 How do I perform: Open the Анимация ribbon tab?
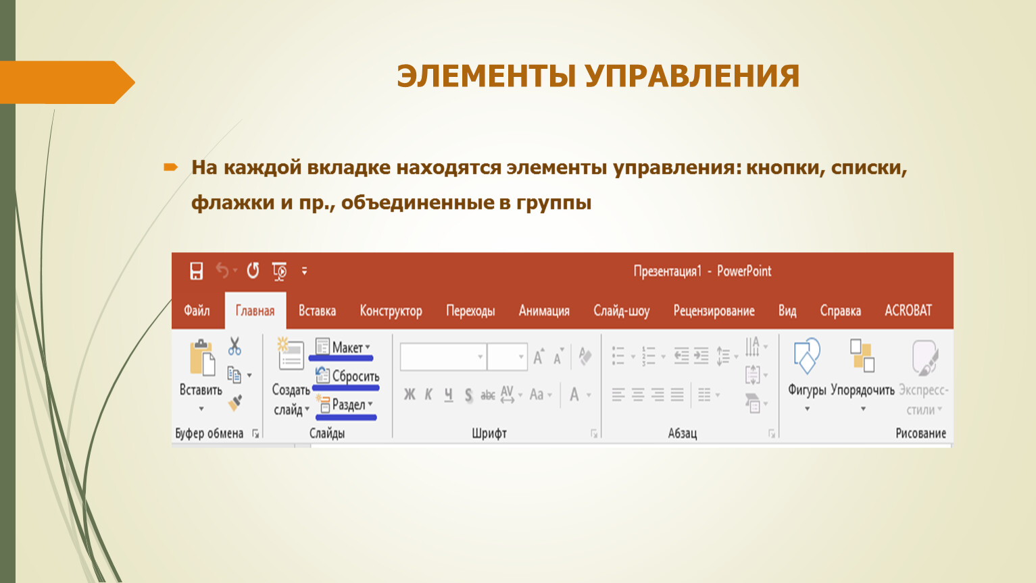coord(544,310)
